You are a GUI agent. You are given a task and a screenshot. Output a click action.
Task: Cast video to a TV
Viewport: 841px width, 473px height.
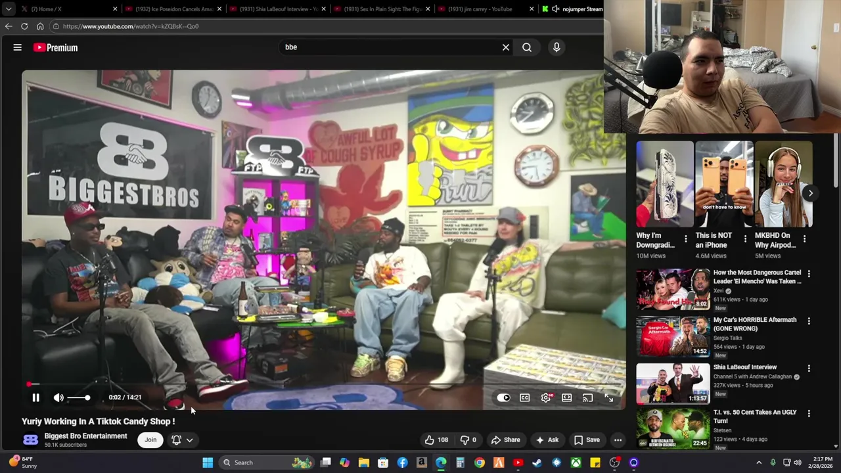point(587,397)
